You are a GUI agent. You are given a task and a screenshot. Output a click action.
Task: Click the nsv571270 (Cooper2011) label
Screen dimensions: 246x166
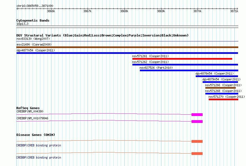tap(227, 97)
